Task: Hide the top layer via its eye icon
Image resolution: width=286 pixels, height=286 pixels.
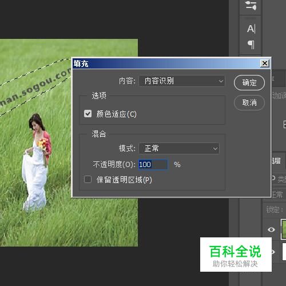Action: [x=271, y=229]
